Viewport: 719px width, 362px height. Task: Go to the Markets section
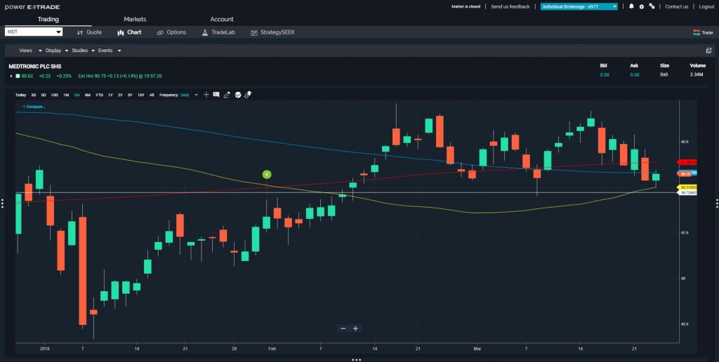(135, 19)
